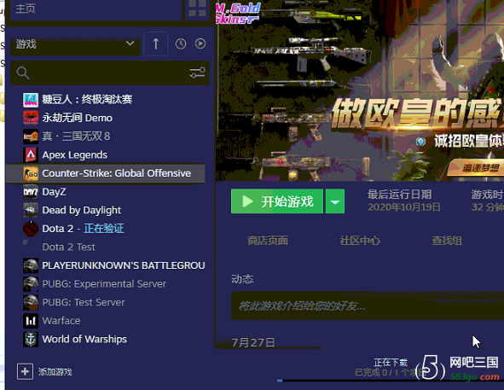The height and width of the screenshot is (390, 504).
Task: Click the Dead by Daylight icon
Action: (x=31, y=211)
